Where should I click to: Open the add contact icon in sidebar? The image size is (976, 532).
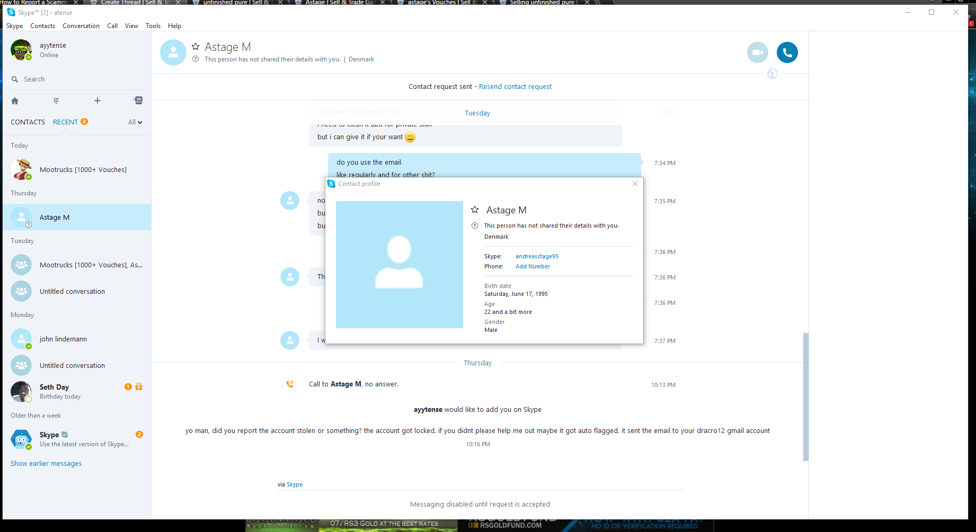[x=138, y=100]
